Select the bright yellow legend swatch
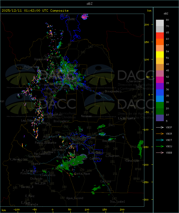179x213 pixels. pyautogui.click(x=160, y=54)
